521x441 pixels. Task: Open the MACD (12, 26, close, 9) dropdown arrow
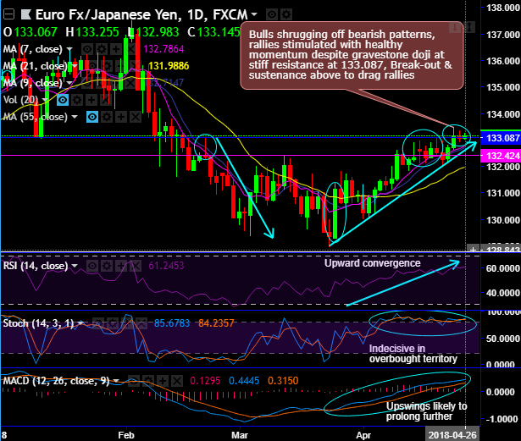tap(116, 381)
